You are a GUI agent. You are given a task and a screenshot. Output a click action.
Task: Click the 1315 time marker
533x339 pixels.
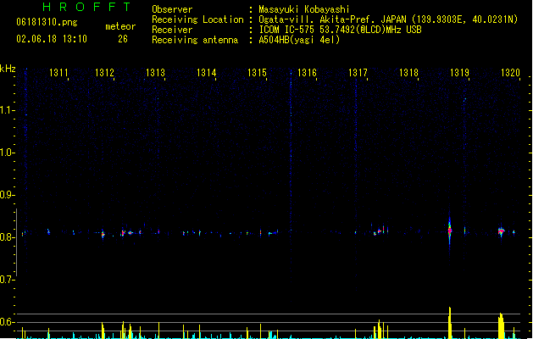(x=257, y=73)
